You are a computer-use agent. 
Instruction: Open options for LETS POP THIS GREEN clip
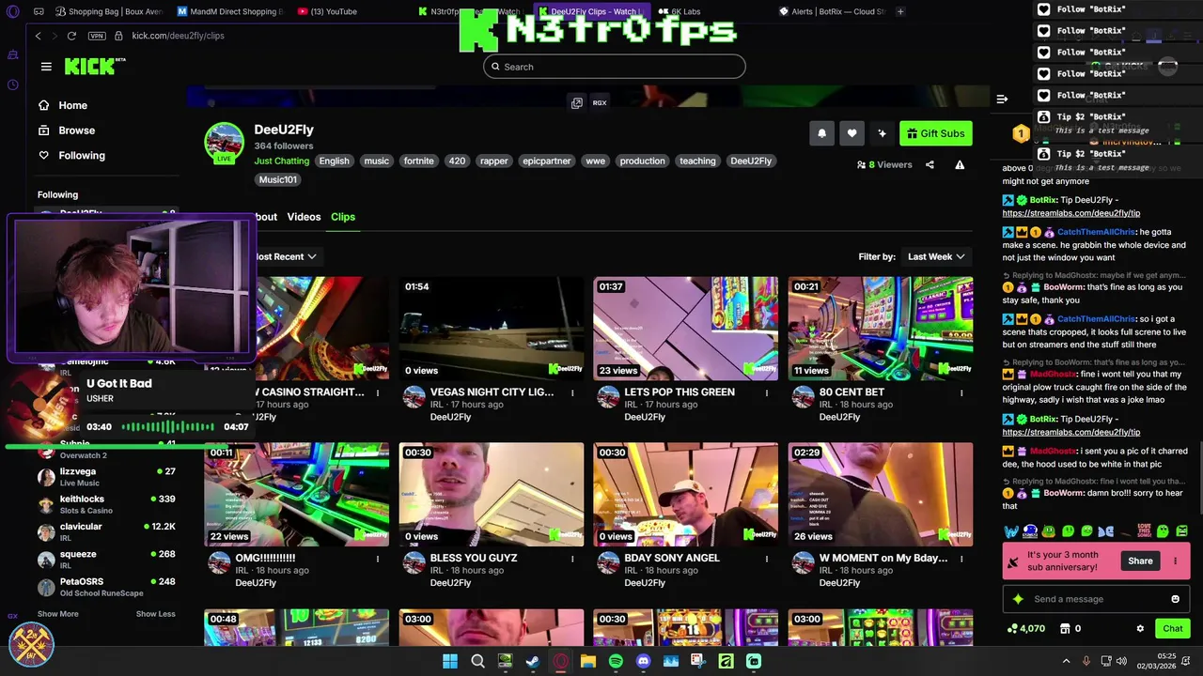coord(767,392)
